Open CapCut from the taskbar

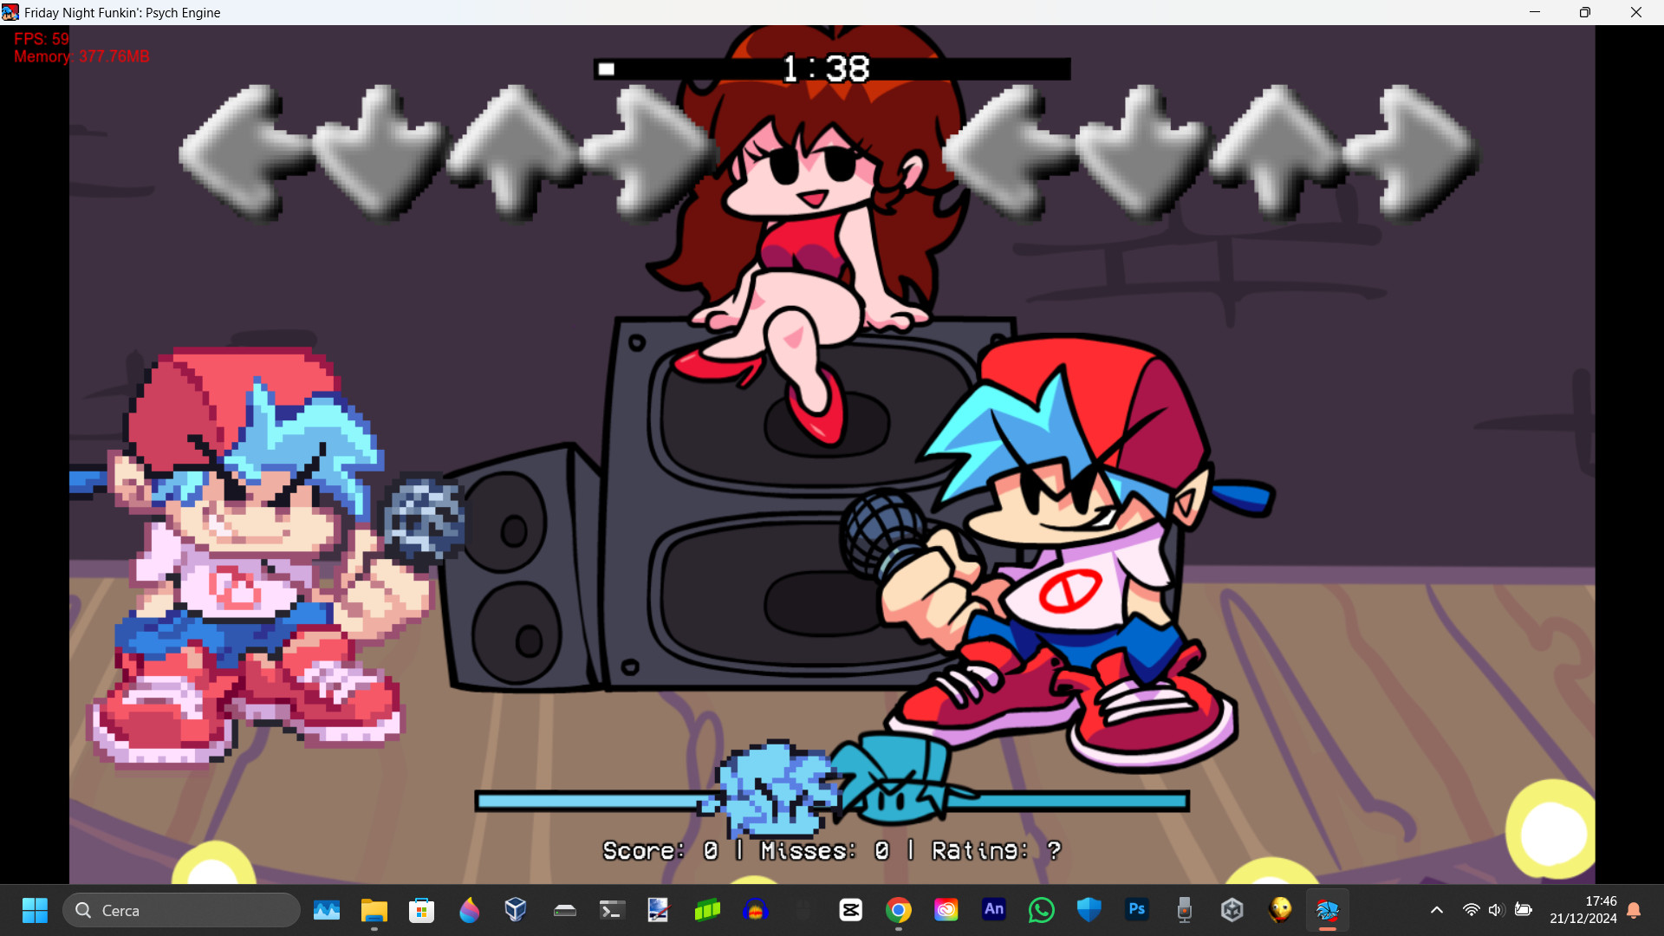pyautogui.click(x=851, y=910)
